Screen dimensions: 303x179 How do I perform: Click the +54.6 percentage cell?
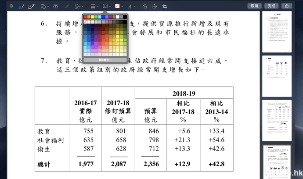tap(216, 140)
